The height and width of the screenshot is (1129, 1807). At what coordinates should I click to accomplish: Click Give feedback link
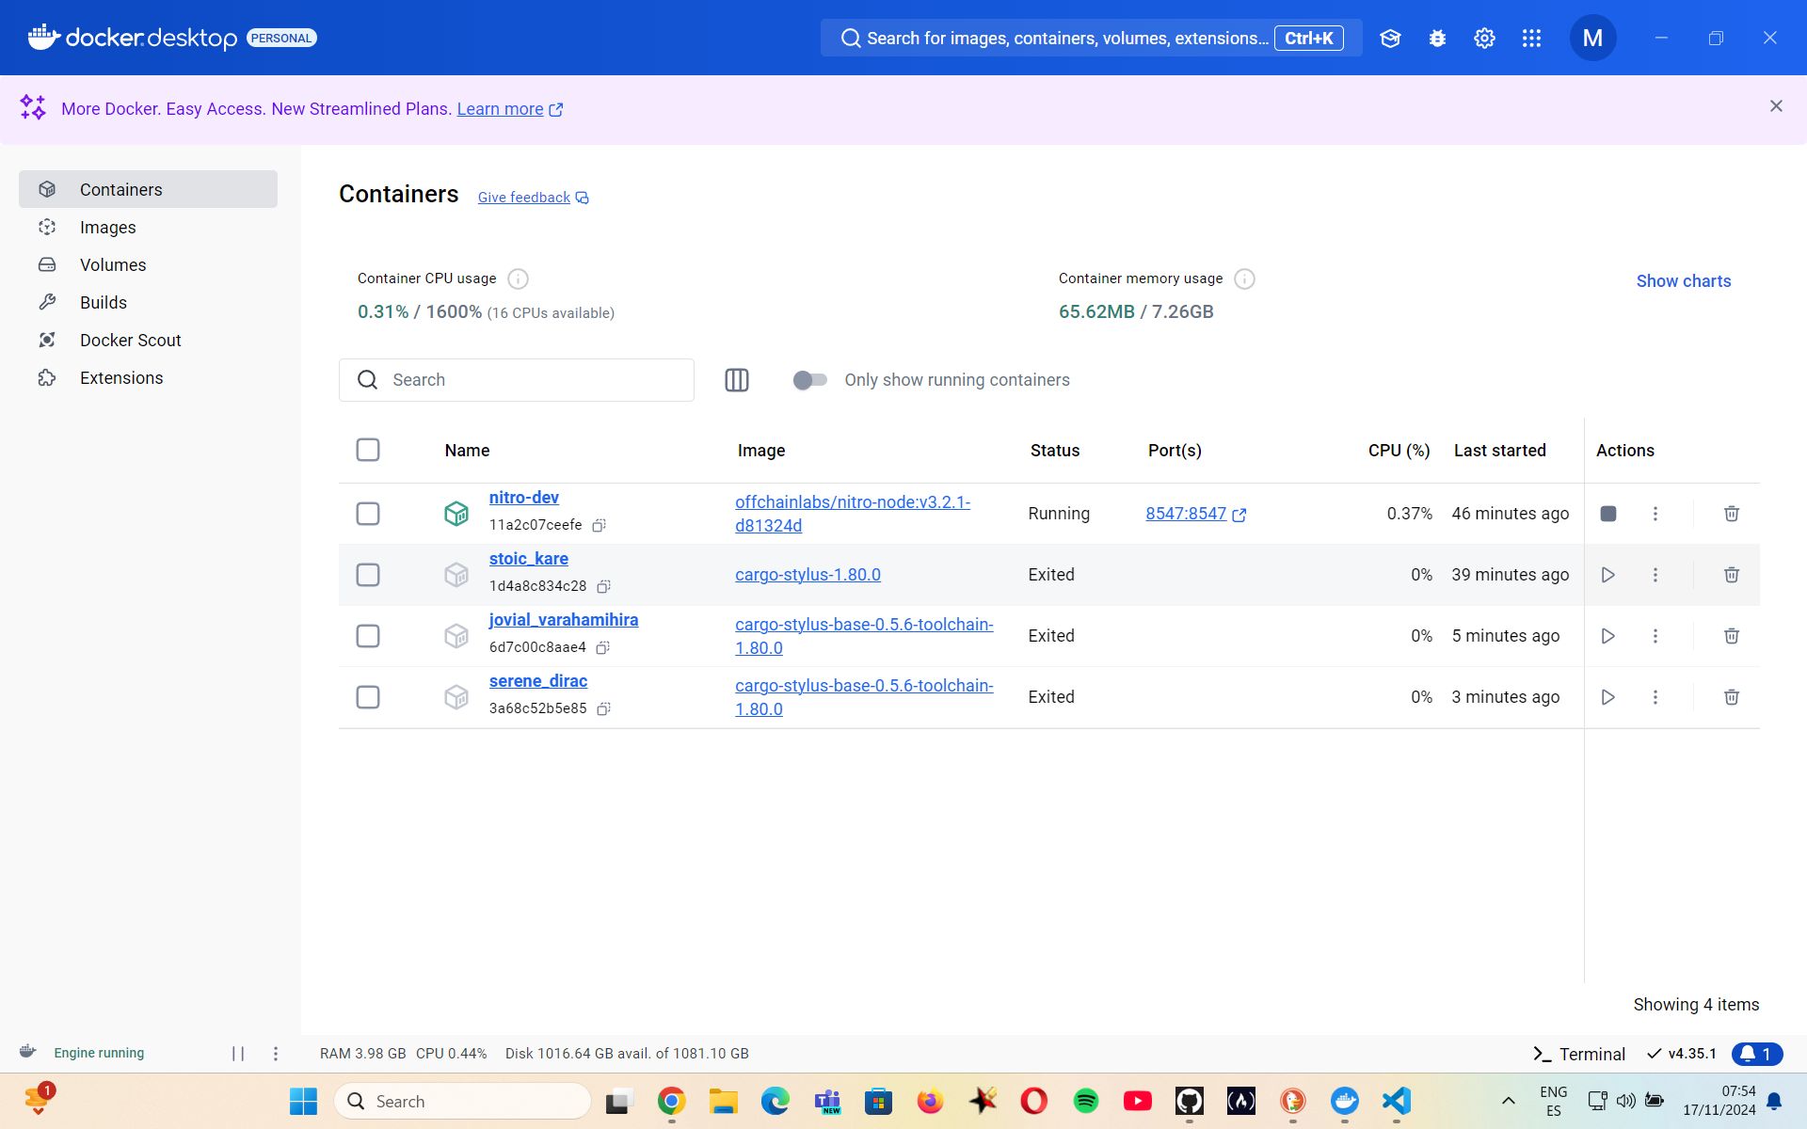click(533, 198)
